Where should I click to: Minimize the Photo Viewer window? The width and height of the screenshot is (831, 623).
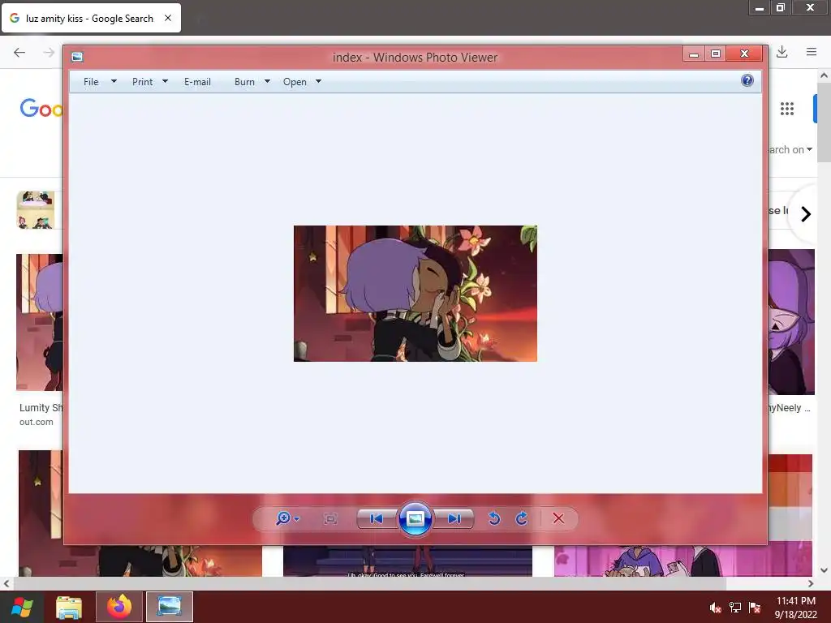pos(694,54)
